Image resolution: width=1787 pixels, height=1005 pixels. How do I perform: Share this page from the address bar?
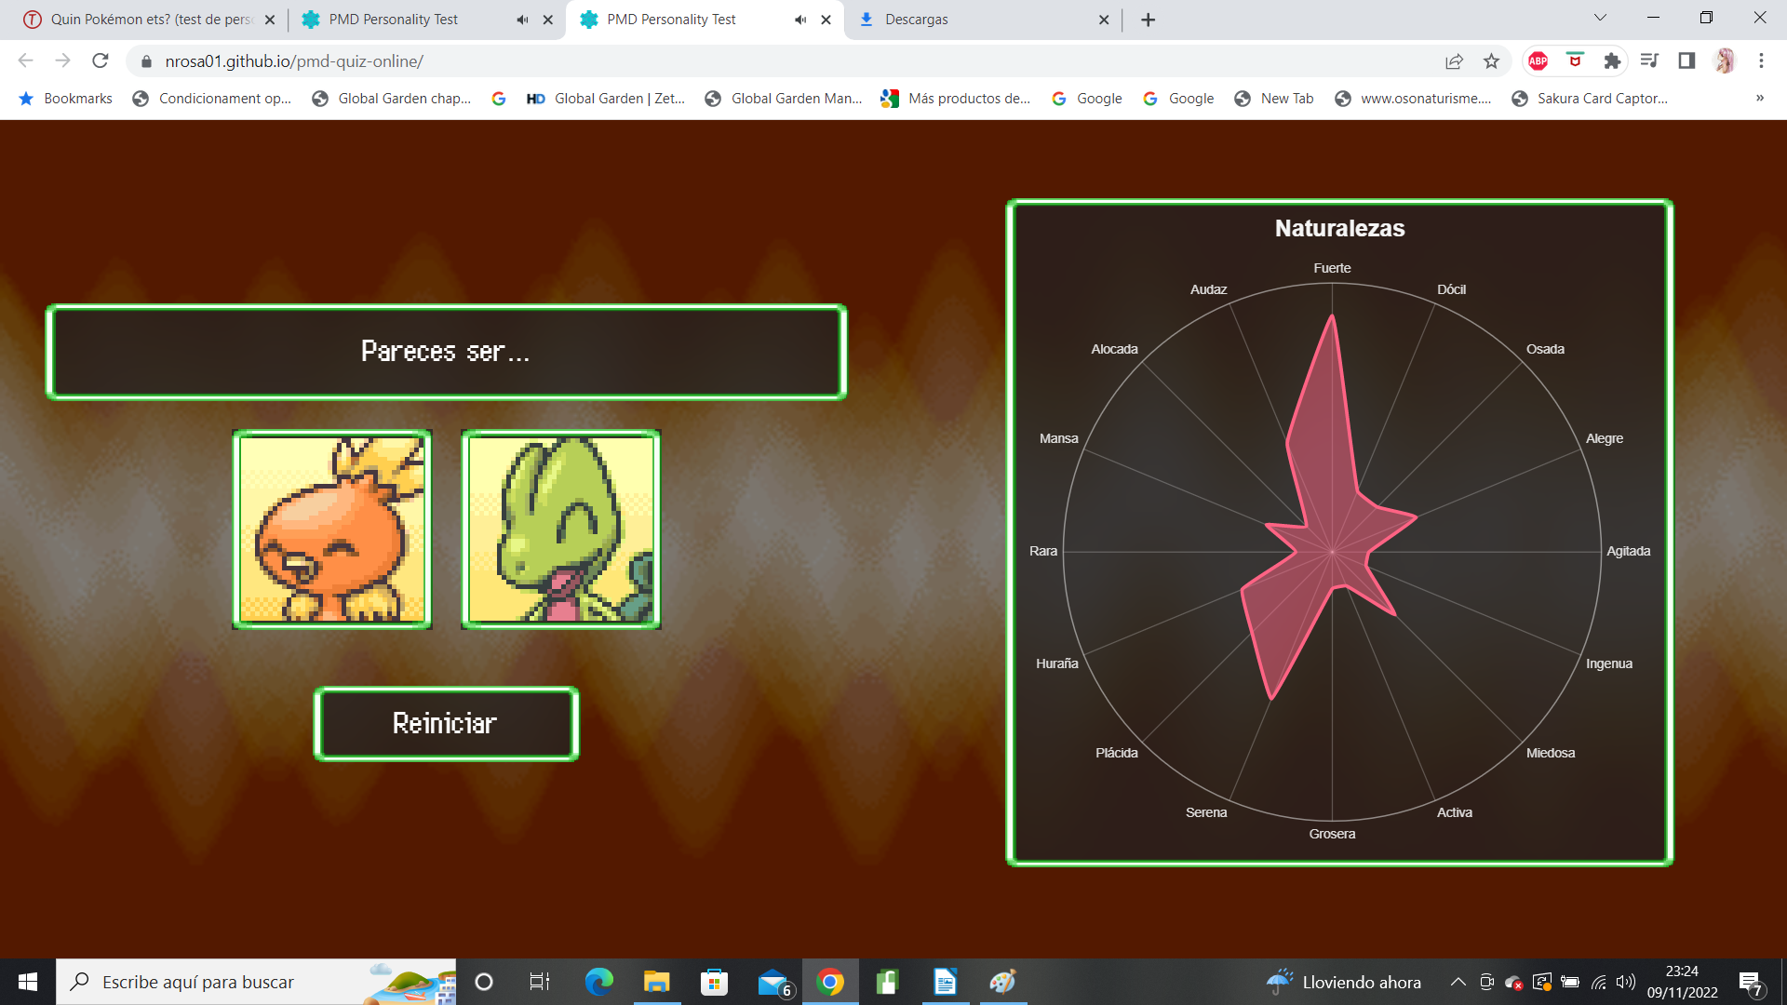click(1454, 60)
